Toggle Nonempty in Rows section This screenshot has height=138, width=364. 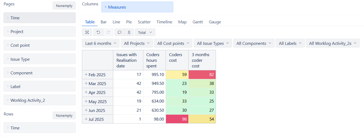(64, 115)
